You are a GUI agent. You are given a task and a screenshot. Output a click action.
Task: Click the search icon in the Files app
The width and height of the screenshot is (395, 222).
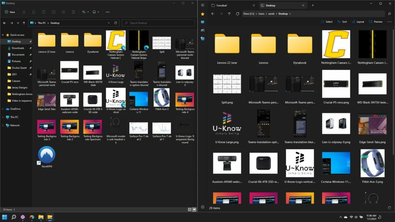(389, 14)
